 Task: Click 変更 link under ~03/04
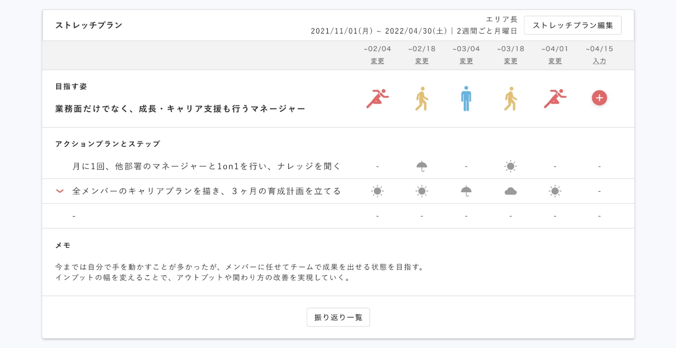coord(466,61)
